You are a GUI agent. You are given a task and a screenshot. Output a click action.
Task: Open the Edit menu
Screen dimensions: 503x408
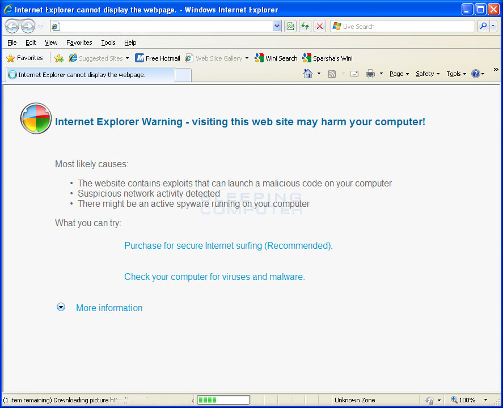tap(31, 42)
